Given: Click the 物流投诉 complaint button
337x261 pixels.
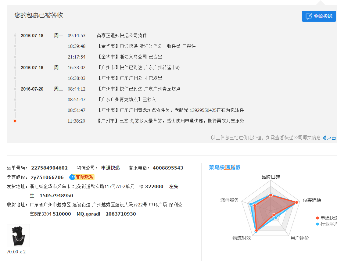Looking at the screenshot, I should 319,16.
